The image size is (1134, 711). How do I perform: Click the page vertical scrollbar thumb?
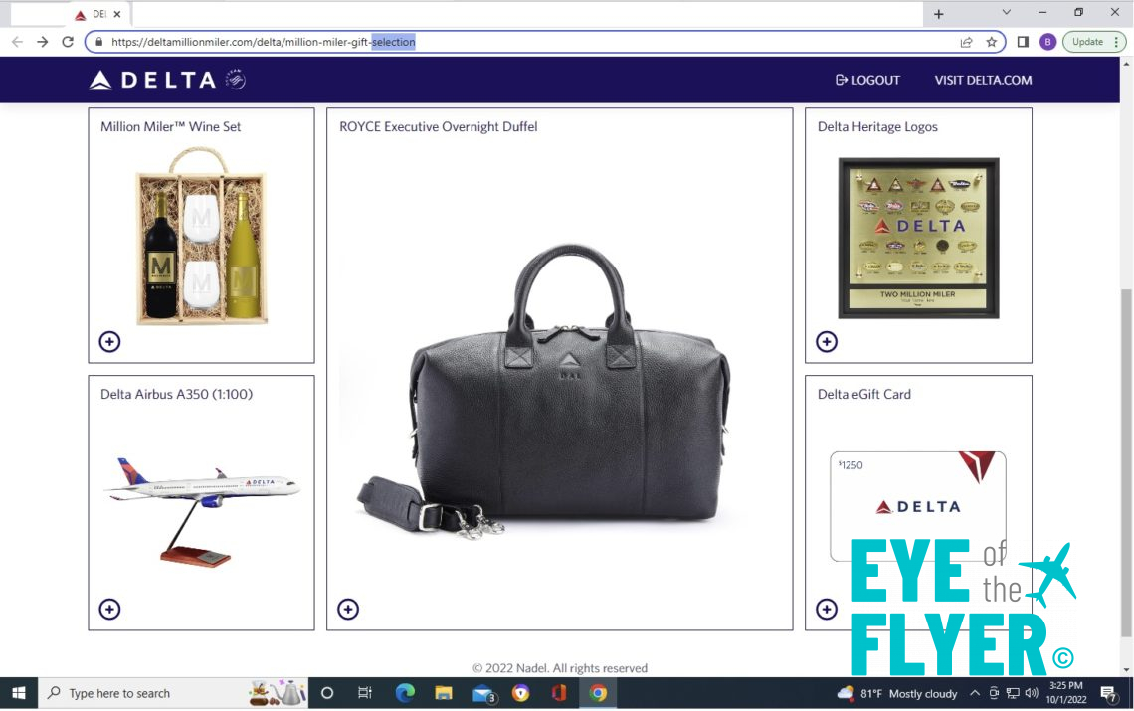1126,463
